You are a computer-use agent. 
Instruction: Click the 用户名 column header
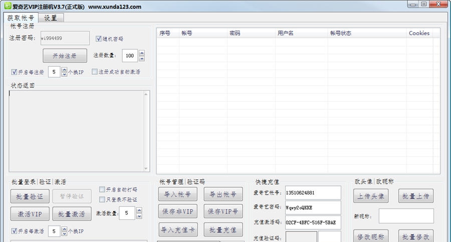tap(302, 33)
